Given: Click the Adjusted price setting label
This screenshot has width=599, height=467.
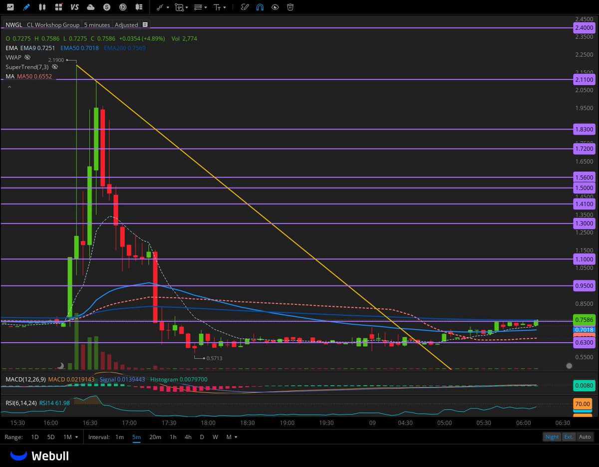Looking at the screenshot, I should (x=126, y=24).
